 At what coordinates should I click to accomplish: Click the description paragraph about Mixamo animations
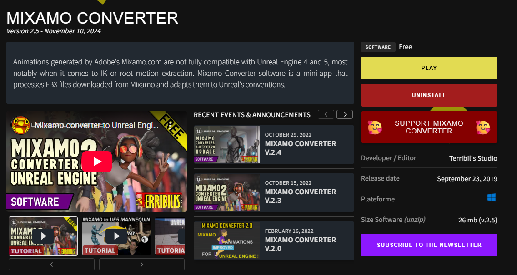(180, 73)
